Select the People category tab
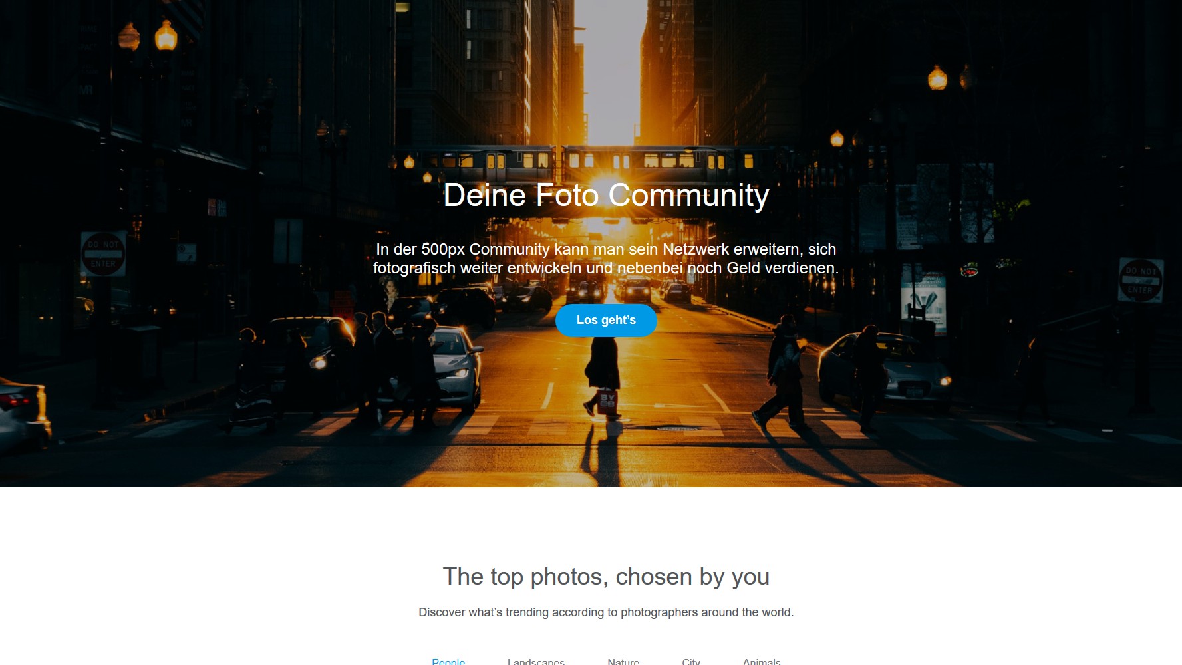 (x=448, y=661)
